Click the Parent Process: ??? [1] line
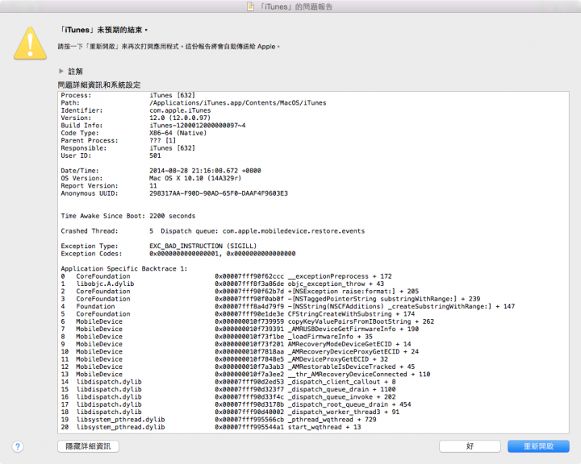581x464 pixels. tap(119, 141)
